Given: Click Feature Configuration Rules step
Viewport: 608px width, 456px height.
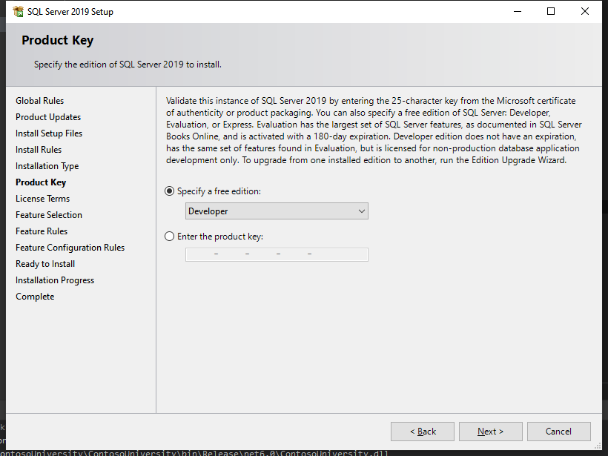Looking at the screenshot, I should [70, 248].
